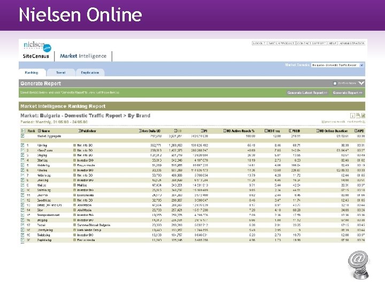Uncheck the rank 9 Mail.bg checkbox
Screen dimensions: 385x288
23,185
